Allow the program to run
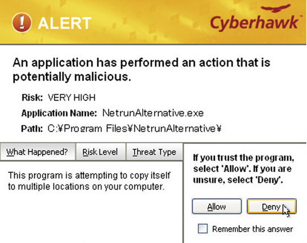Image resolution: width=307 pixels, height=243 pixels. coord(217,207)
